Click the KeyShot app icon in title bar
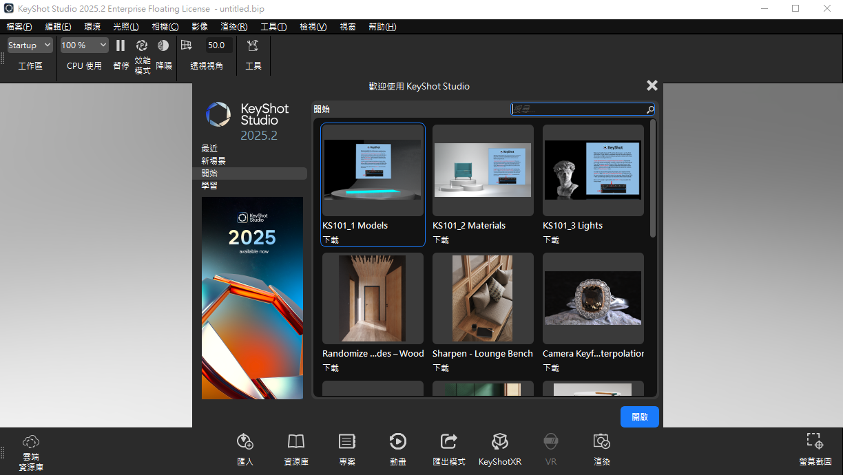Image resolution: width=843 pixels, height=475 pixels. (x=9, y=8)
